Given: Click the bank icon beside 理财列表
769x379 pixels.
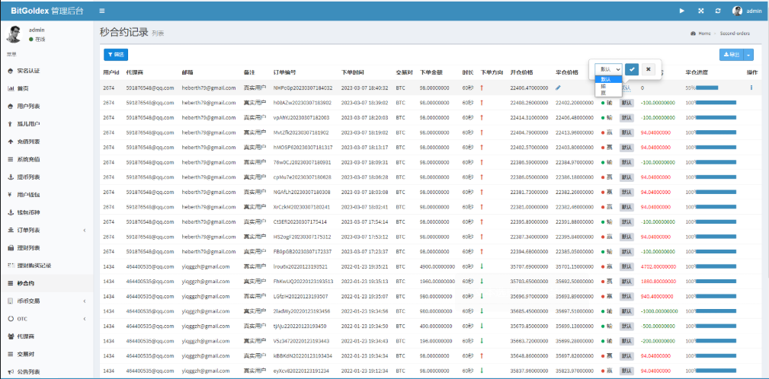Looking at the screenshot, I should 11,248.
